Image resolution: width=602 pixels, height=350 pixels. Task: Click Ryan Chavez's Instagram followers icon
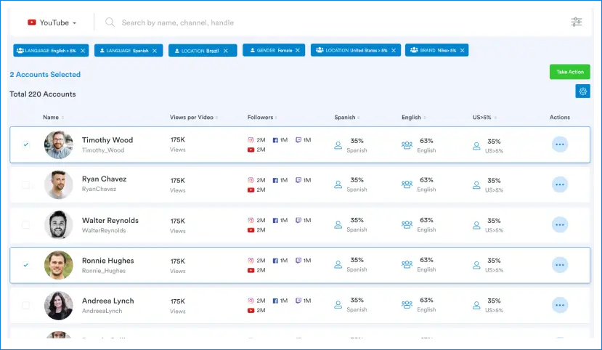tap(251, 180)
